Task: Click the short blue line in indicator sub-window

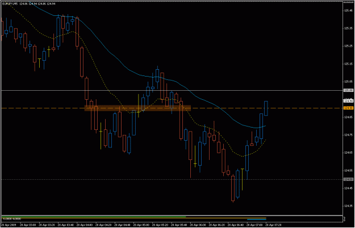Action: point(257,219)
